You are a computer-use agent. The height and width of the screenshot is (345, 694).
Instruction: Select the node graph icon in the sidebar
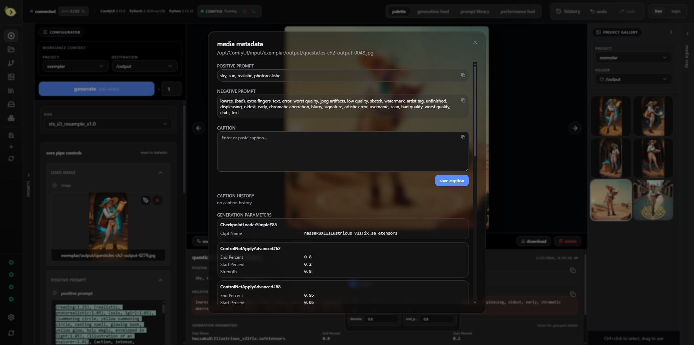11,63
